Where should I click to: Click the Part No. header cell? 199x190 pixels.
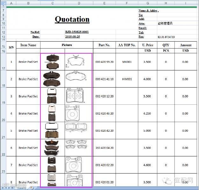click(104, 45)
